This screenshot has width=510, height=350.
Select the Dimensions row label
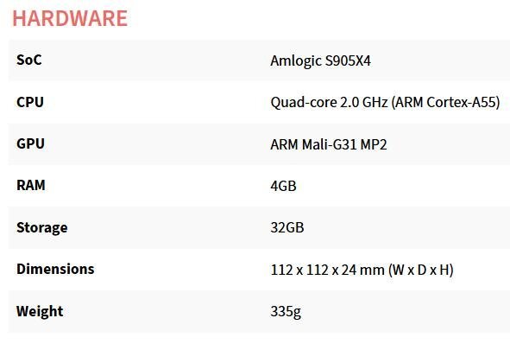(x=55, y=269)
